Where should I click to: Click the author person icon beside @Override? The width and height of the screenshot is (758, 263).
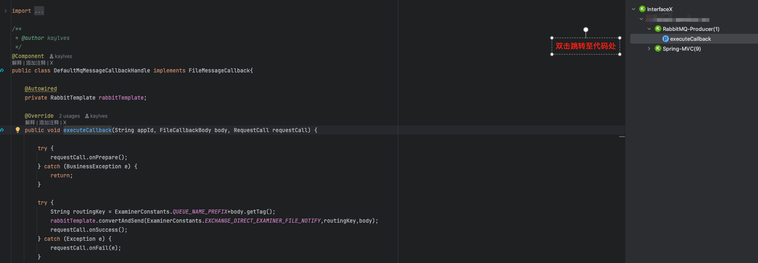(87, 116)
